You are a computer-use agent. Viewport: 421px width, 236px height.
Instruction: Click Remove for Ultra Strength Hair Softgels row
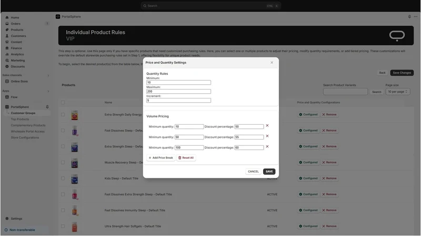pyautogui.click(x=329, y=227)
